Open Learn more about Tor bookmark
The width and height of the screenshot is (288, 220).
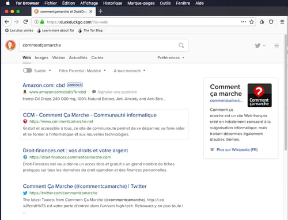(x=56, y=30)
